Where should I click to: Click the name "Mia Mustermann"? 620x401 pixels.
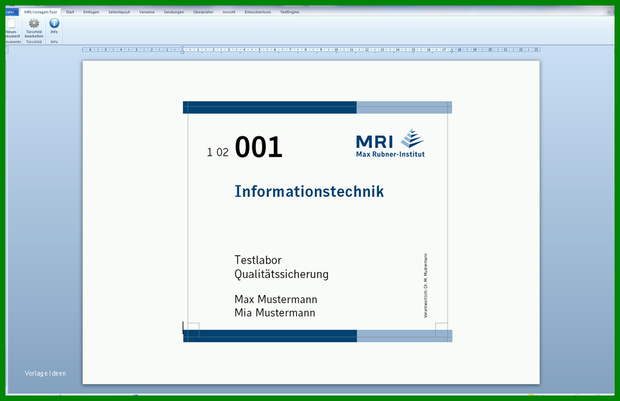tap(275, 313)
